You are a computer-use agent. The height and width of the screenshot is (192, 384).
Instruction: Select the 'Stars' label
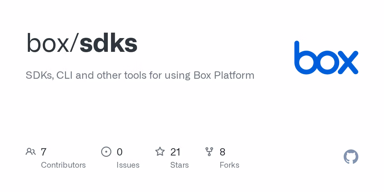[179, 165]
